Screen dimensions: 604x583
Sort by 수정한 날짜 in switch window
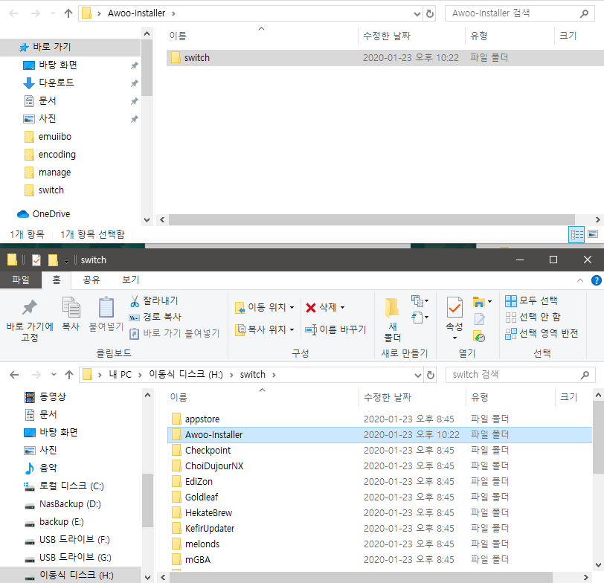pyautogui.click(x=388, y=397)
